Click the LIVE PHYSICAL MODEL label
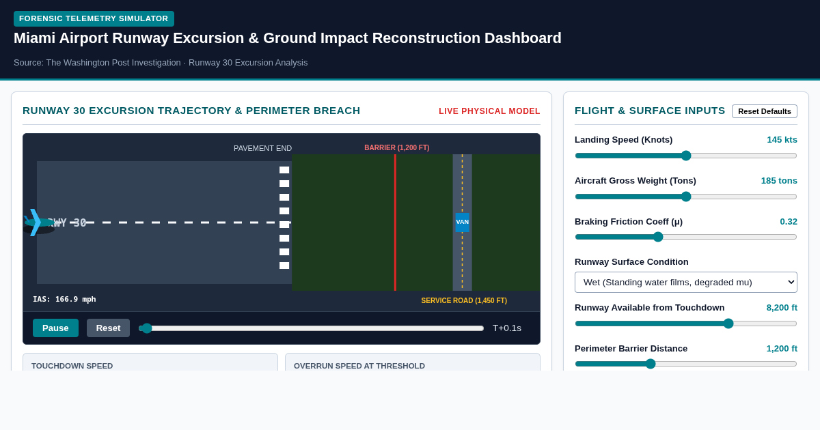The image size is (820, 430). pyautogui.click(x=489, y=111)
